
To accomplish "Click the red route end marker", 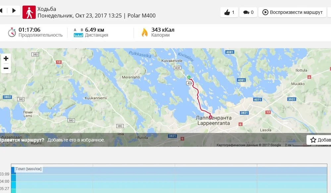I will click(210, 117).
